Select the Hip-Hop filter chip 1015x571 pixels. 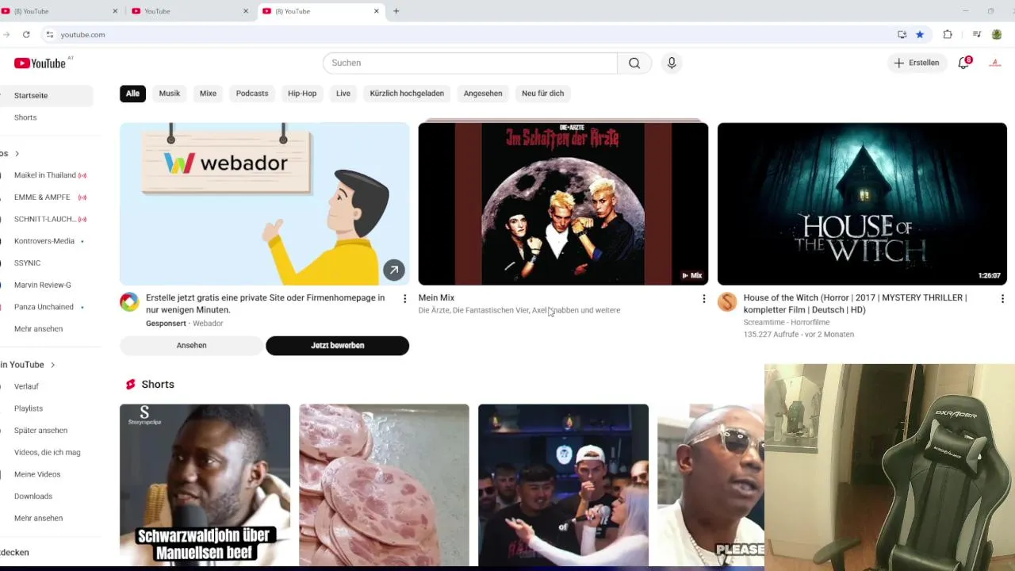point(302,94)
